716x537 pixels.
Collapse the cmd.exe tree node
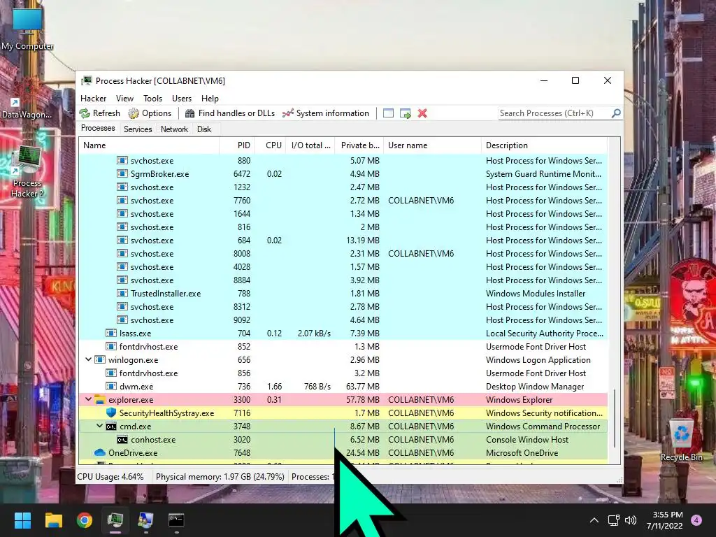99,426
